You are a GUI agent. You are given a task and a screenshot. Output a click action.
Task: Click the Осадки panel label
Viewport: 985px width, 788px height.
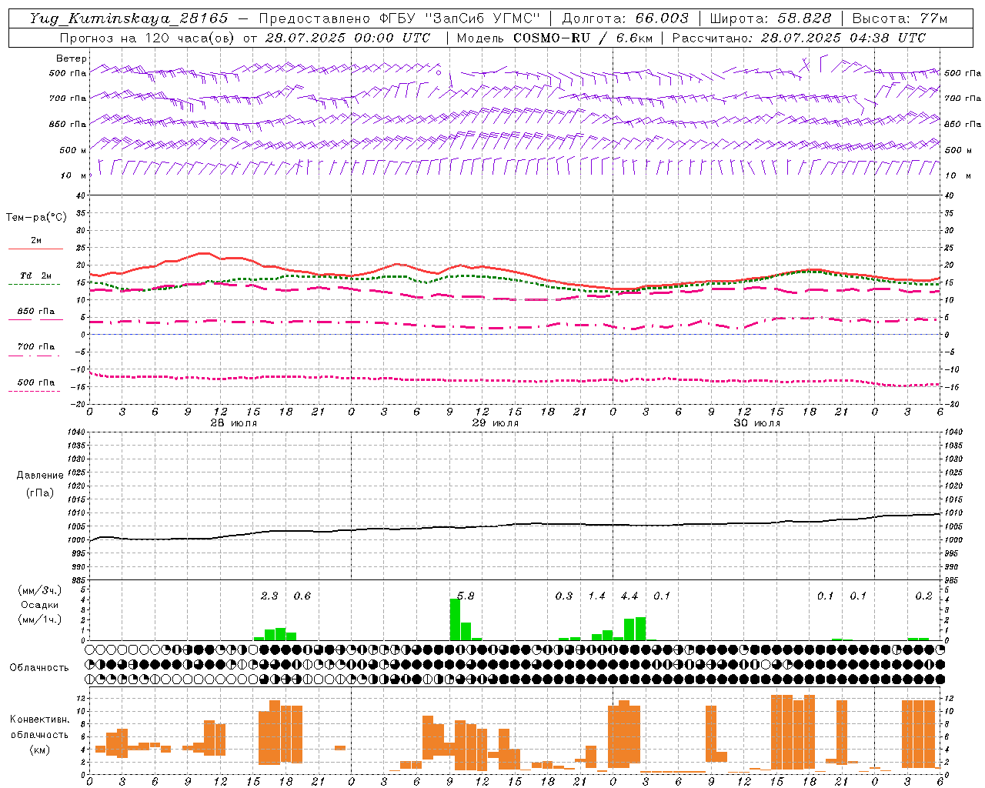(x=40, y=604)
